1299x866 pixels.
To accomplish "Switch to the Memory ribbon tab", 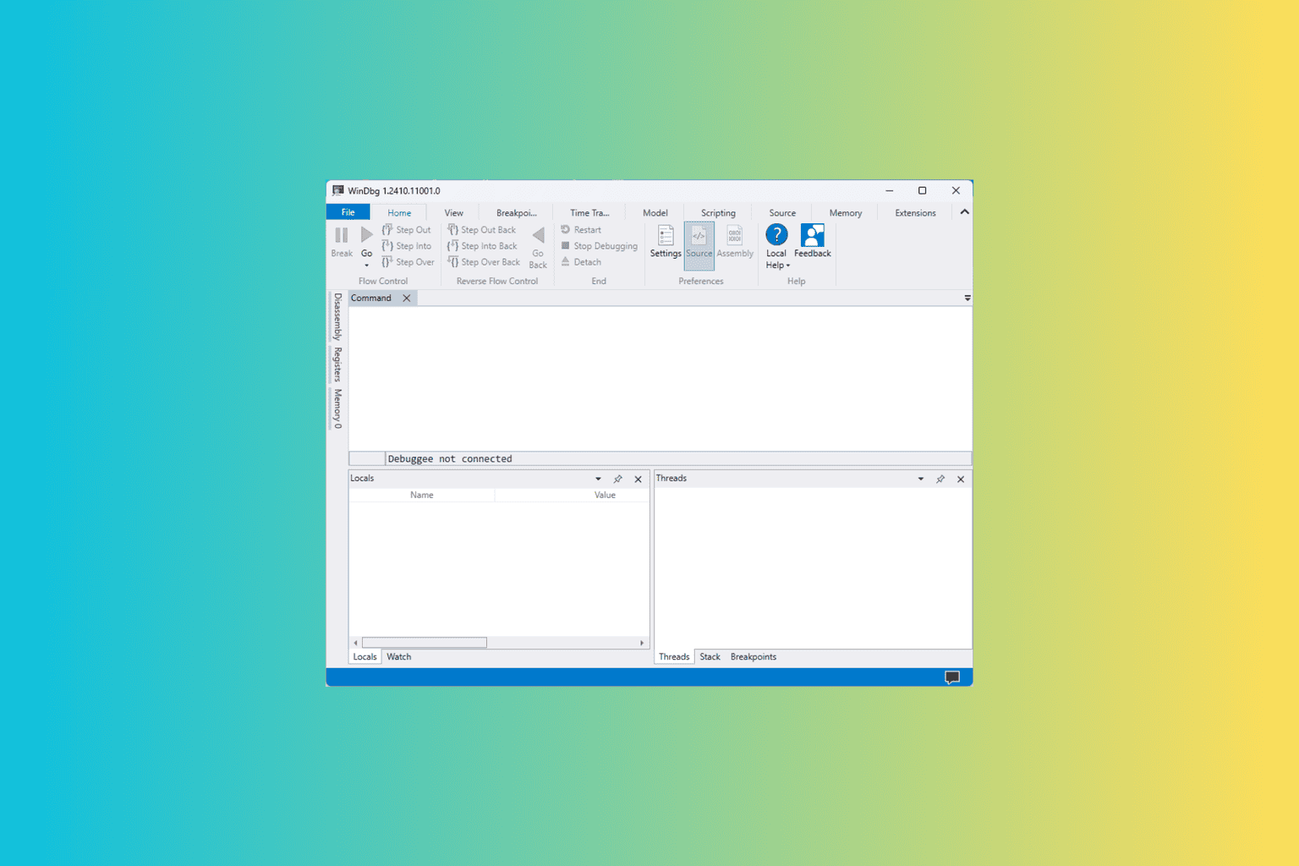I will 846,213.
